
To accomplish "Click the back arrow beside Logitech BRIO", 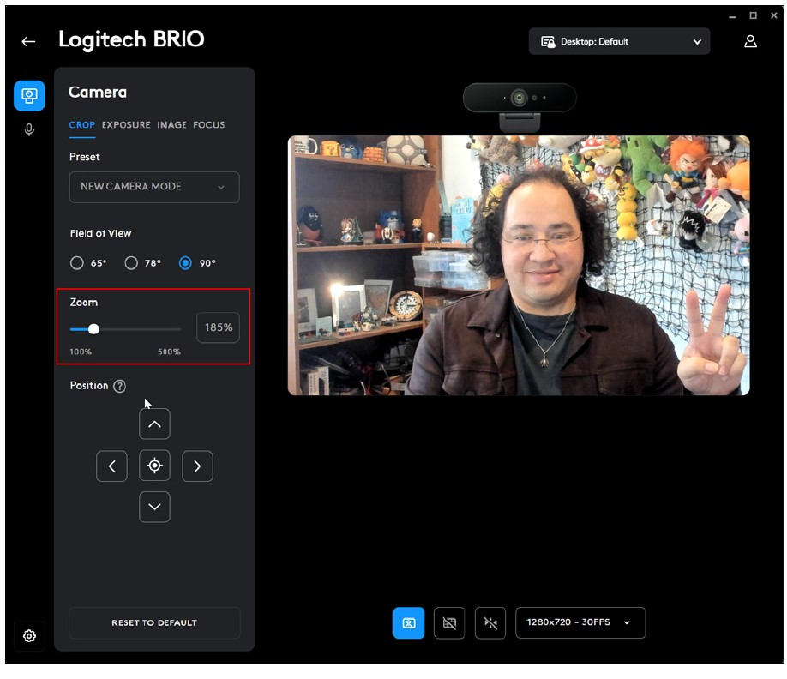I will [x=29, y=41].
